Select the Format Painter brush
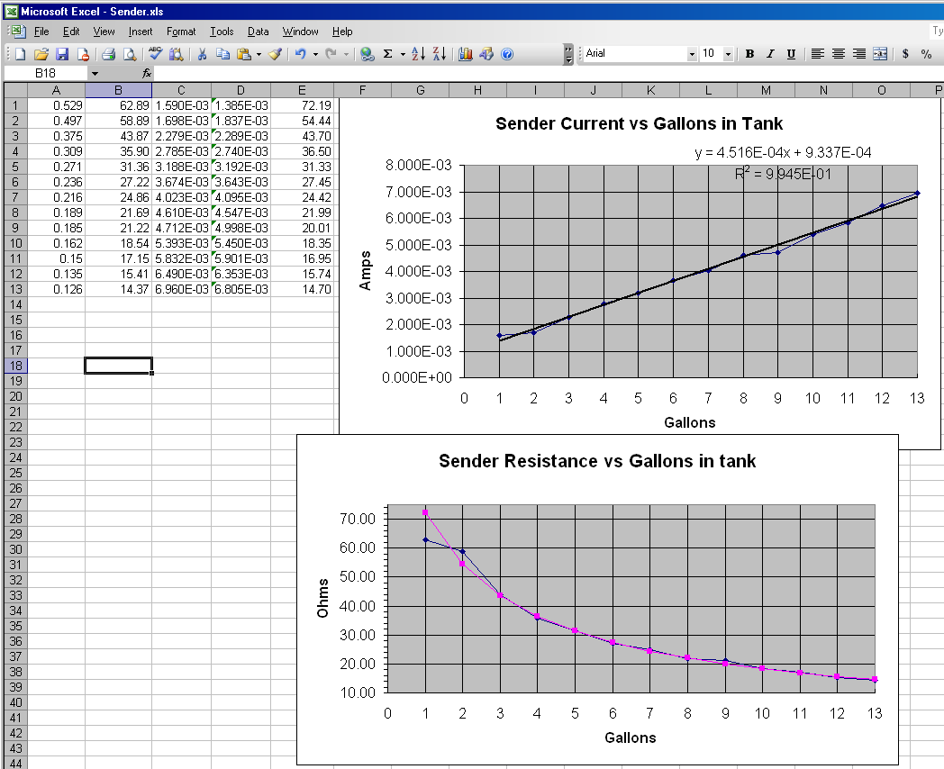 [275, 54]
